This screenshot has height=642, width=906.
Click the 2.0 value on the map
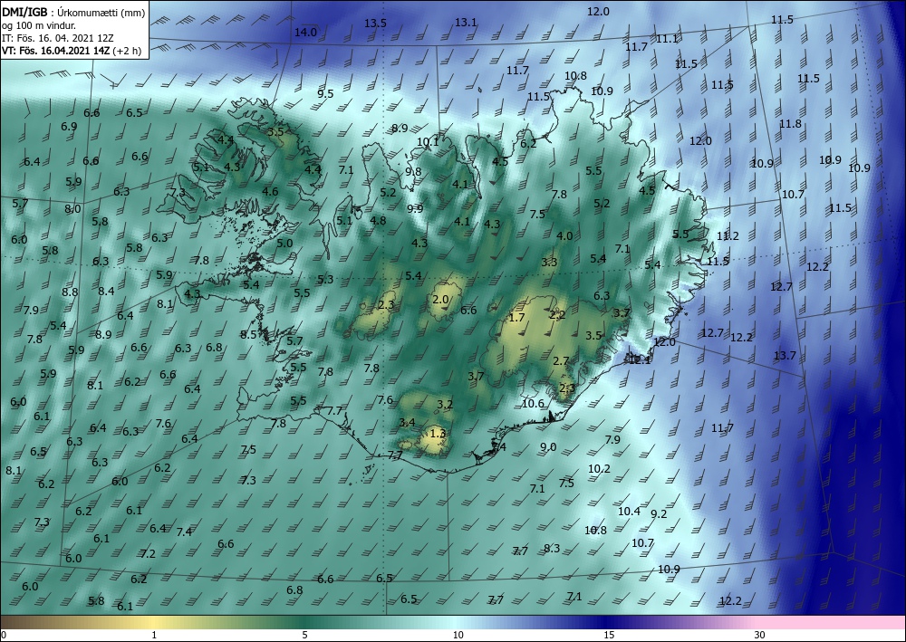(x=440, y=299)
